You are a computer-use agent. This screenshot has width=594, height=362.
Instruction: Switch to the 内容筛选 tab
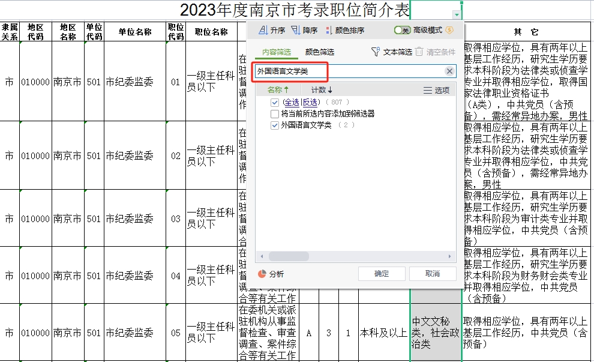[277, 52]
